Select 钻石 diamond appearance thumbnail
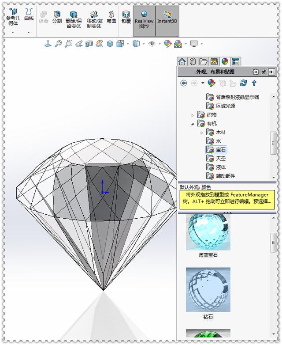Screen dimensions: 282x345 click(208, 289)
